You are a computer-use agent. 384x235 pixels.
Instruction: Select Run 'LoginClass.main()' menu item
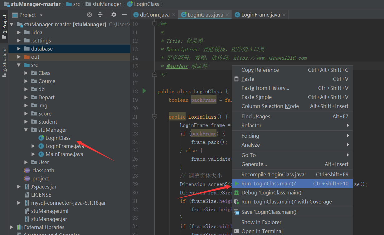pos(268,184)
